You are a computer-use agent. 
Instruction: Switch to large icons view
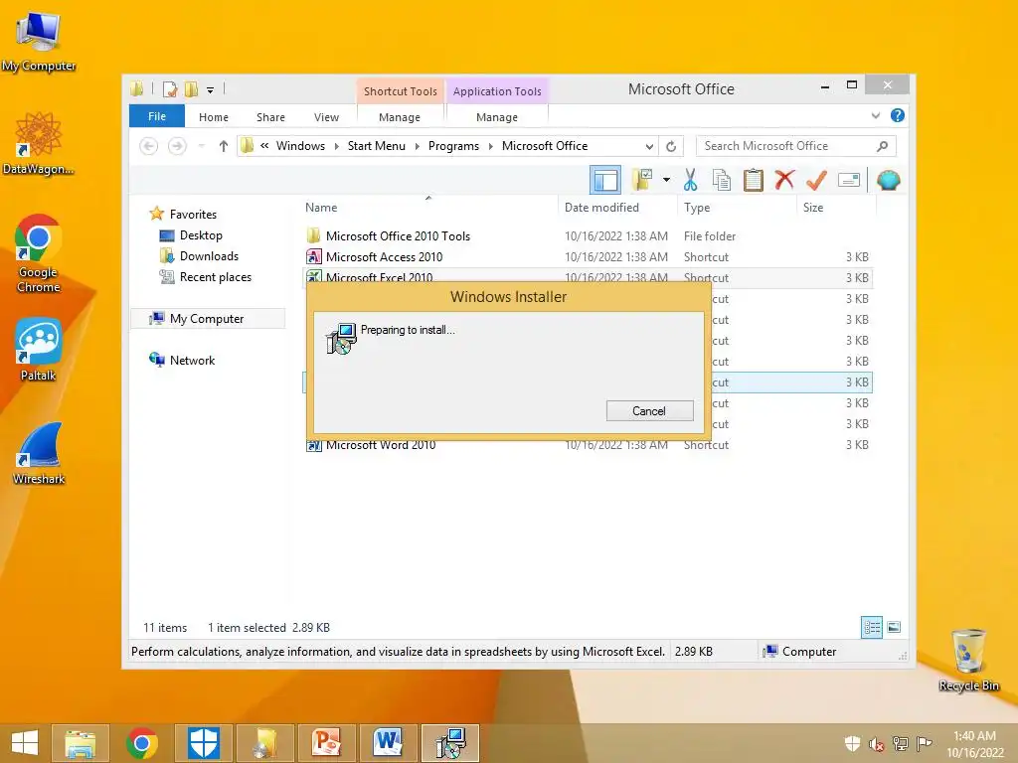[x=894, y=628]
